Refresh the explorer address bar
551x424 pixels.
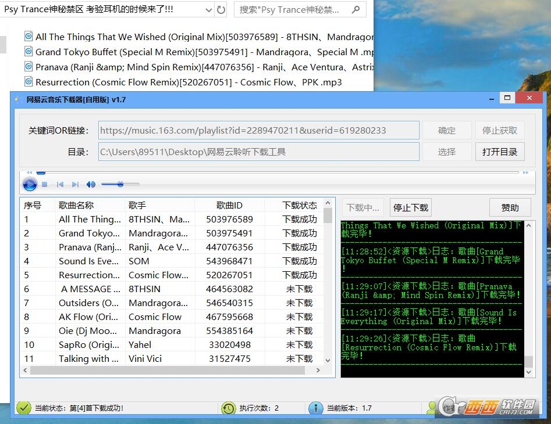[x=221, y=9]
